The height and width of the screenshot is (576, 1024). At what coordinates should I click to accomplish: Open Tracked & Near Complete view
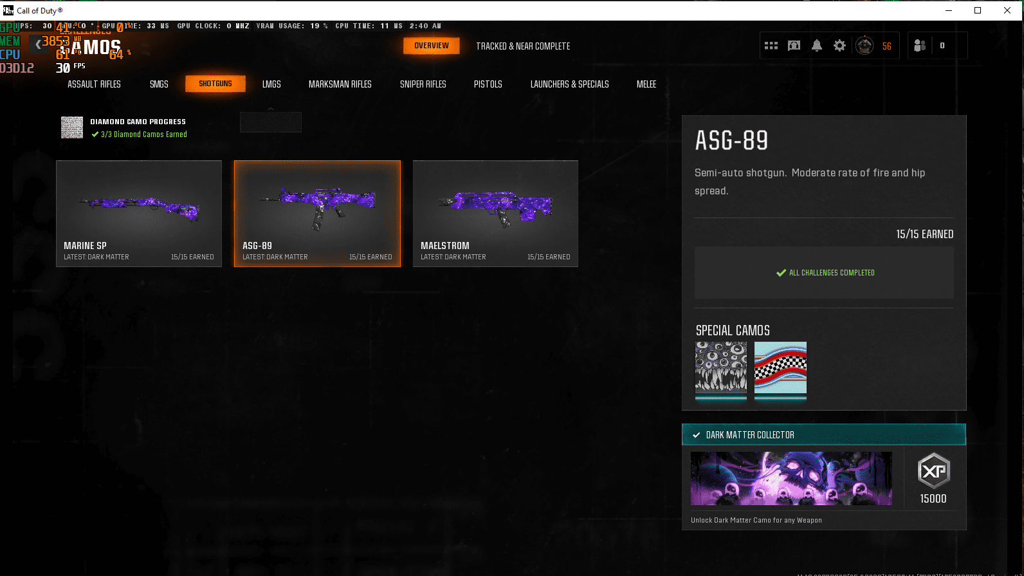pos(523,46)
